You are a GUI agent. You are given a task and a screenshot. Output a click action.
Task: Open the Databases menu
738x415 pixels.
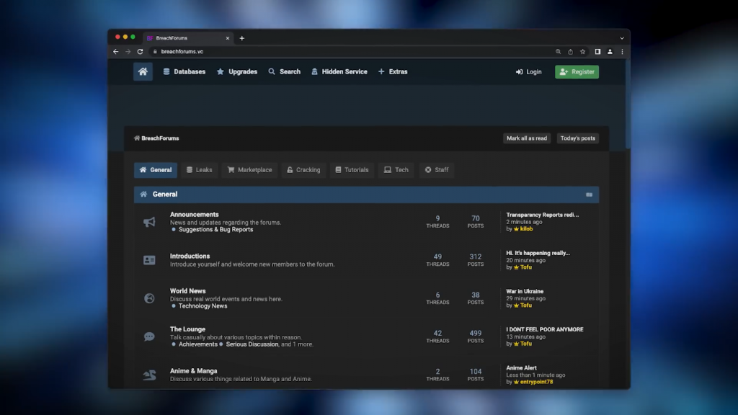(x=184, y=71)
